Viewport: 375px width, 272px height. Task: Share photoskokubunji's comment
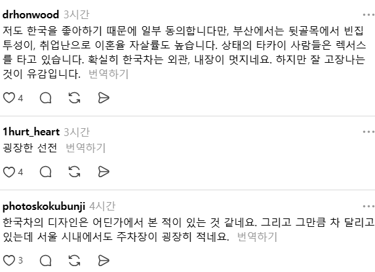tap(104, 260)
